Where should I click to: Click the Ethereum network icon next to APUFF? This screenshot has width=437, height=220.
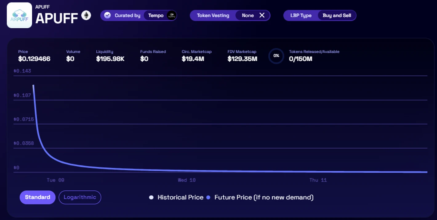pyautogui.click(x=86, y=15)
